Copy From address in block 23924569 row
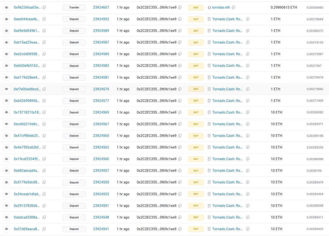The width and height of the screenshot is (329, 236). [180, 112]
